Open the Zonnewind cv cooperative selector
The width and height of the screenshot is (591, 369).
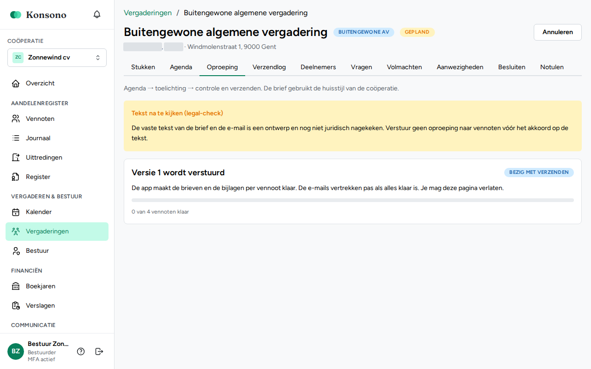pos(57,58)
